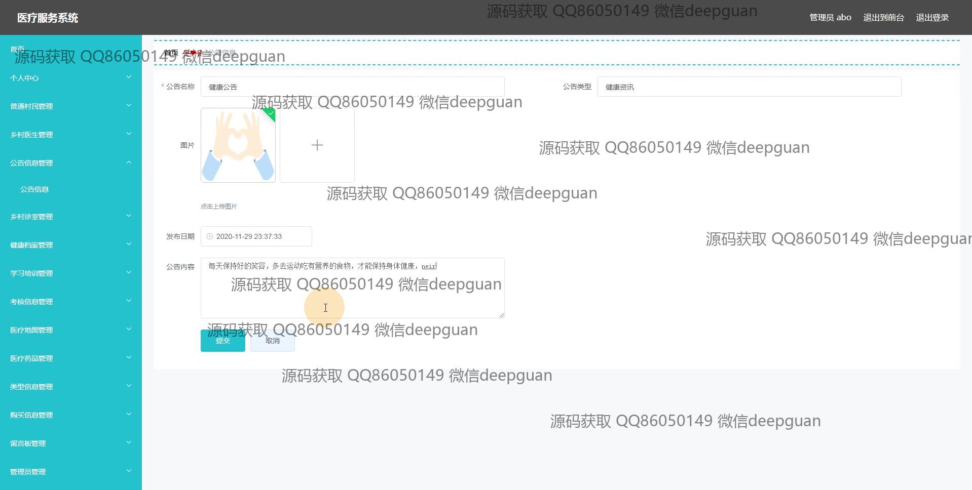Open the 发布日期 date picker field
Screen dimensions: 972x490
tap(256, 236)
